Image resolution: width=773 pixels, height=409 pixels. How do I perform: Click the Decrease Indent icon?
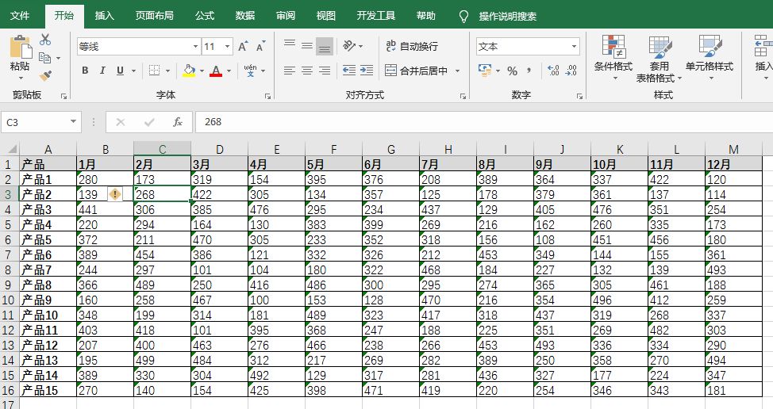pos(349,71)
